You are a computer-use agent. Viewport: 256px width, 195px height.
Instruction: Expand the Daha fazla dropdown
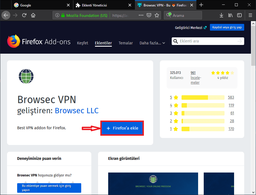point(152,43)
